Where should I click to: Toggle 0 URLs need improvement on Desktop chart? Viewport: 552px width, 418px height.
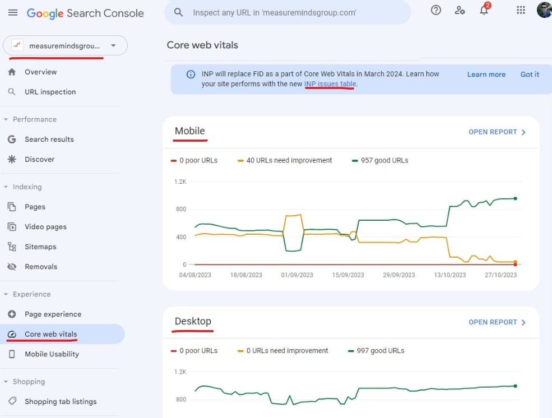286,351
